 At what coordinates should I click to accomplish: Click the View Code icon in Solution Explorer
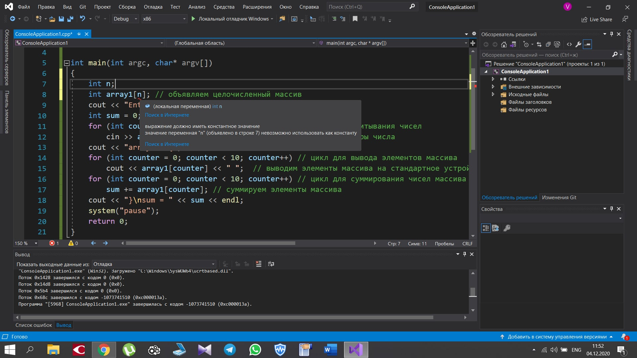click(x=569, y=44)
